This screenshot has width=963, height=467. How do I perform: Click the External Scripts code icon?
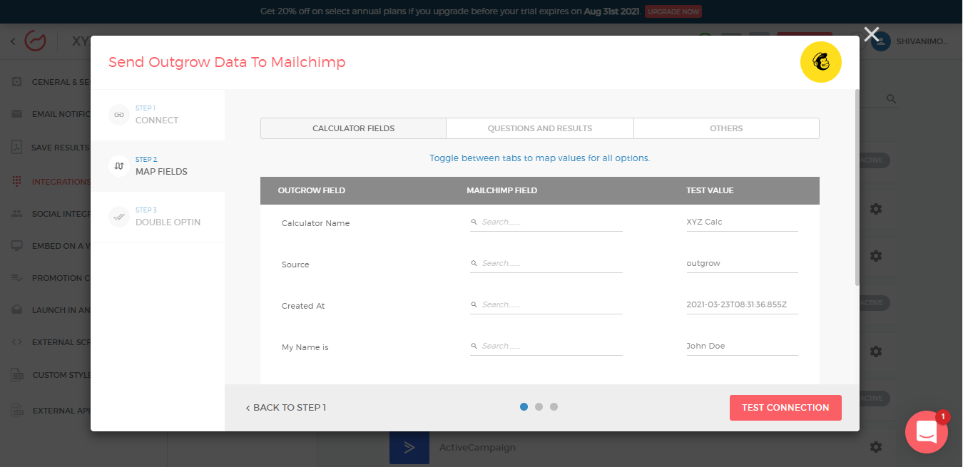pos(17,342)
